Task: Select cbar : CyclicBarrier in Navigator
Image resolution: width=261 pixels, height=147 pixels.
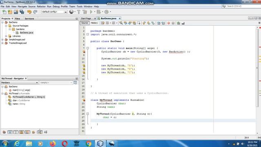Action: 21,100
